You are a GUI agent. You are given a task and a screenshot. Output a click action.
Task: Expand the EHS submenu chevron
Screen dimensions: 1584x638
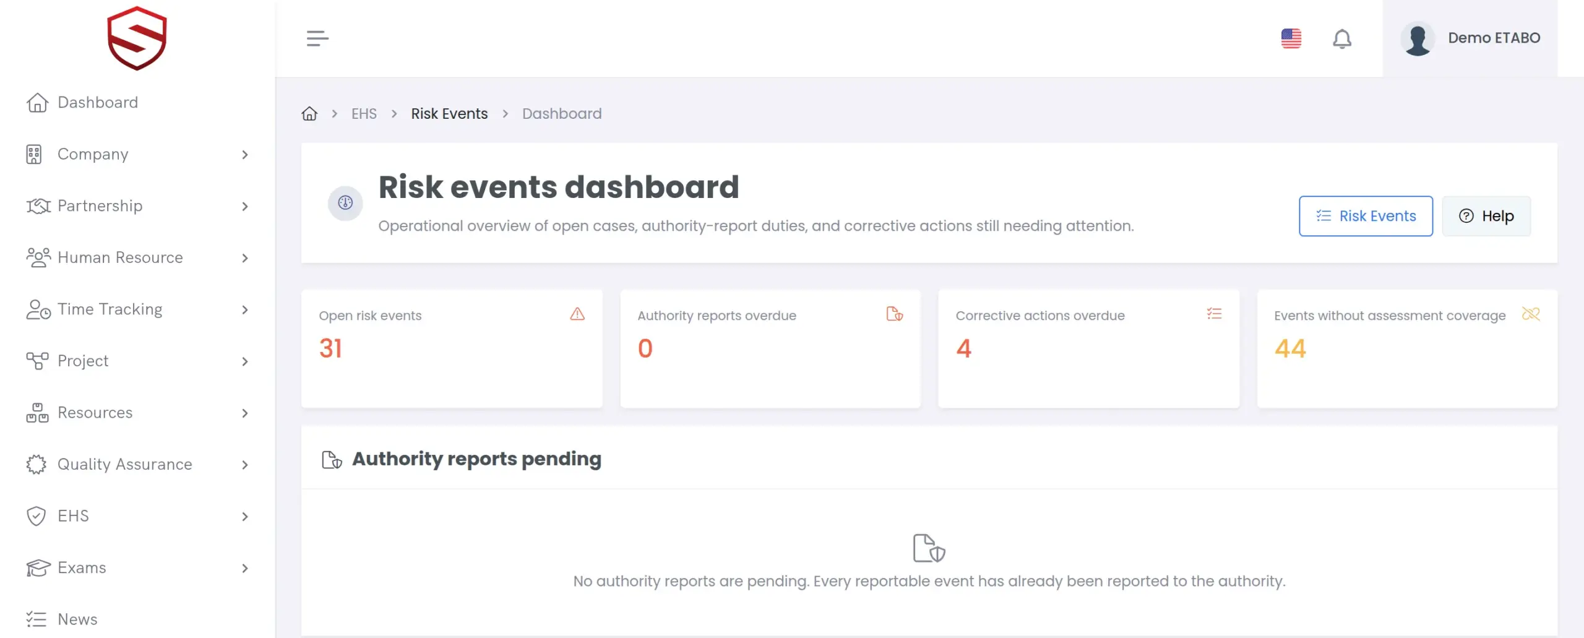245,517
